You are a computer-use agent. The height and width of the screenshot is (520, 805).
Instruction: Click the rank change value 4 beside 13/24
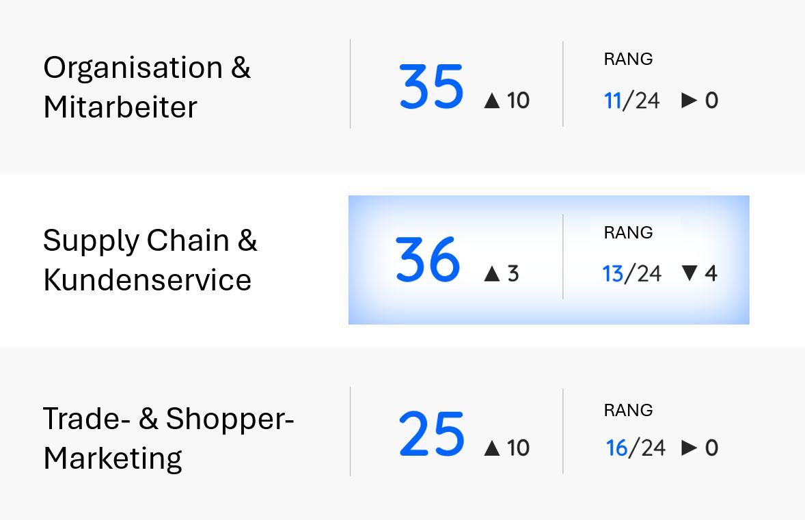[711, 274]
